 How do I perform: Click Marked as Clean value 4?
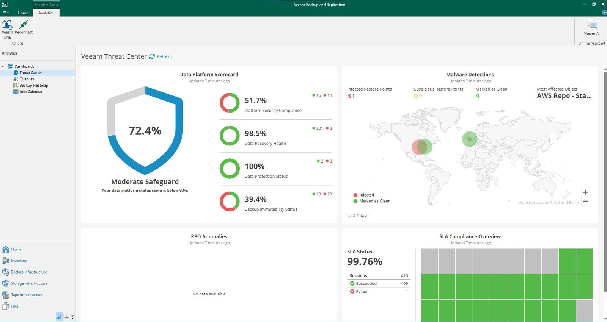click(x=477, y=96)
